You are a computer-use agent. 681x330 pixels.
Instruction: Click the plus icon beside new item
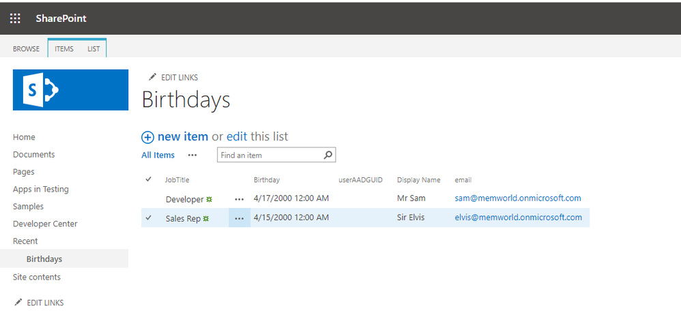coord(147,137)
